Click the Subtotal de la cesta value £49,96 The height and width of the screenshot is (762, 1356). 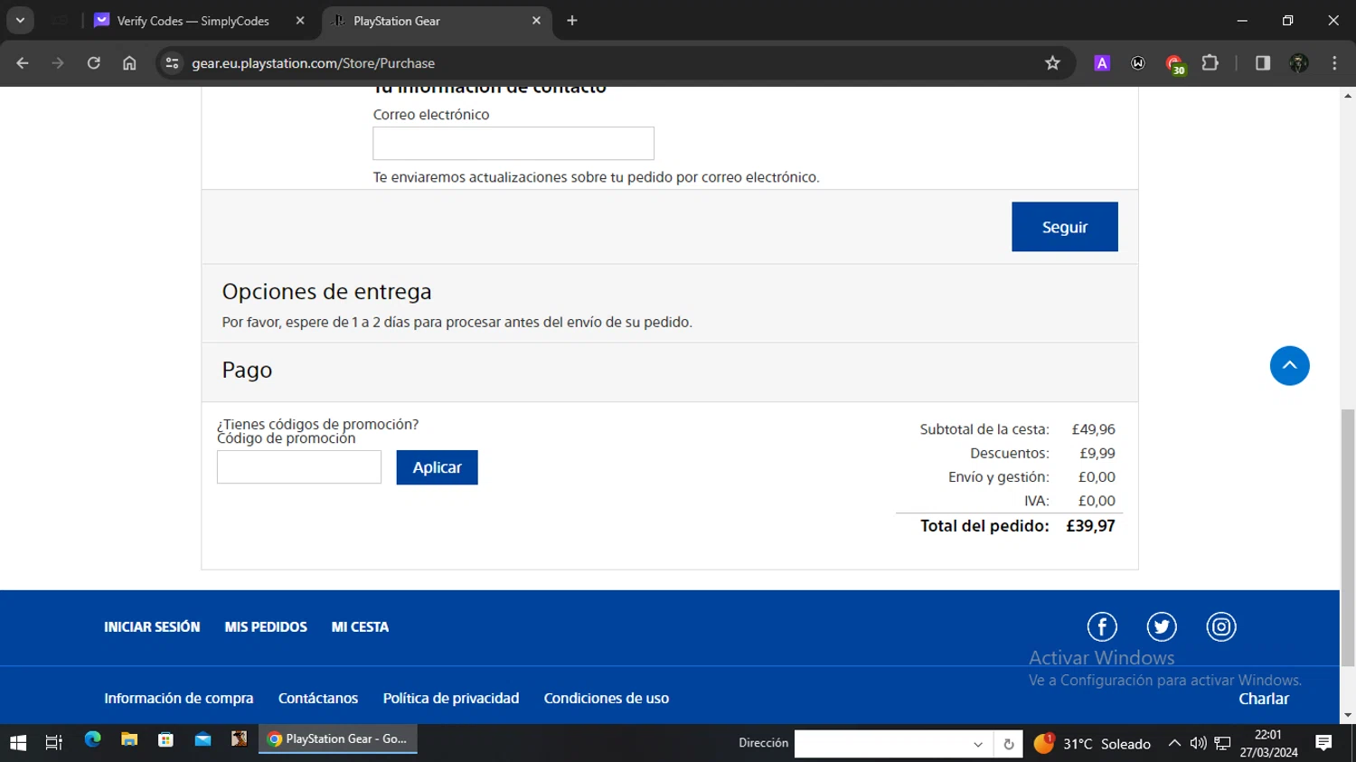(1094, 429)
